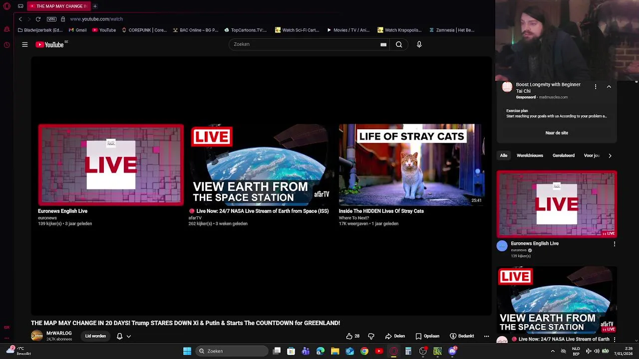The image size is (639, 359).
Task: Click the Naar de site ad button
Action: pyautogui.click(x=557, y=133)
